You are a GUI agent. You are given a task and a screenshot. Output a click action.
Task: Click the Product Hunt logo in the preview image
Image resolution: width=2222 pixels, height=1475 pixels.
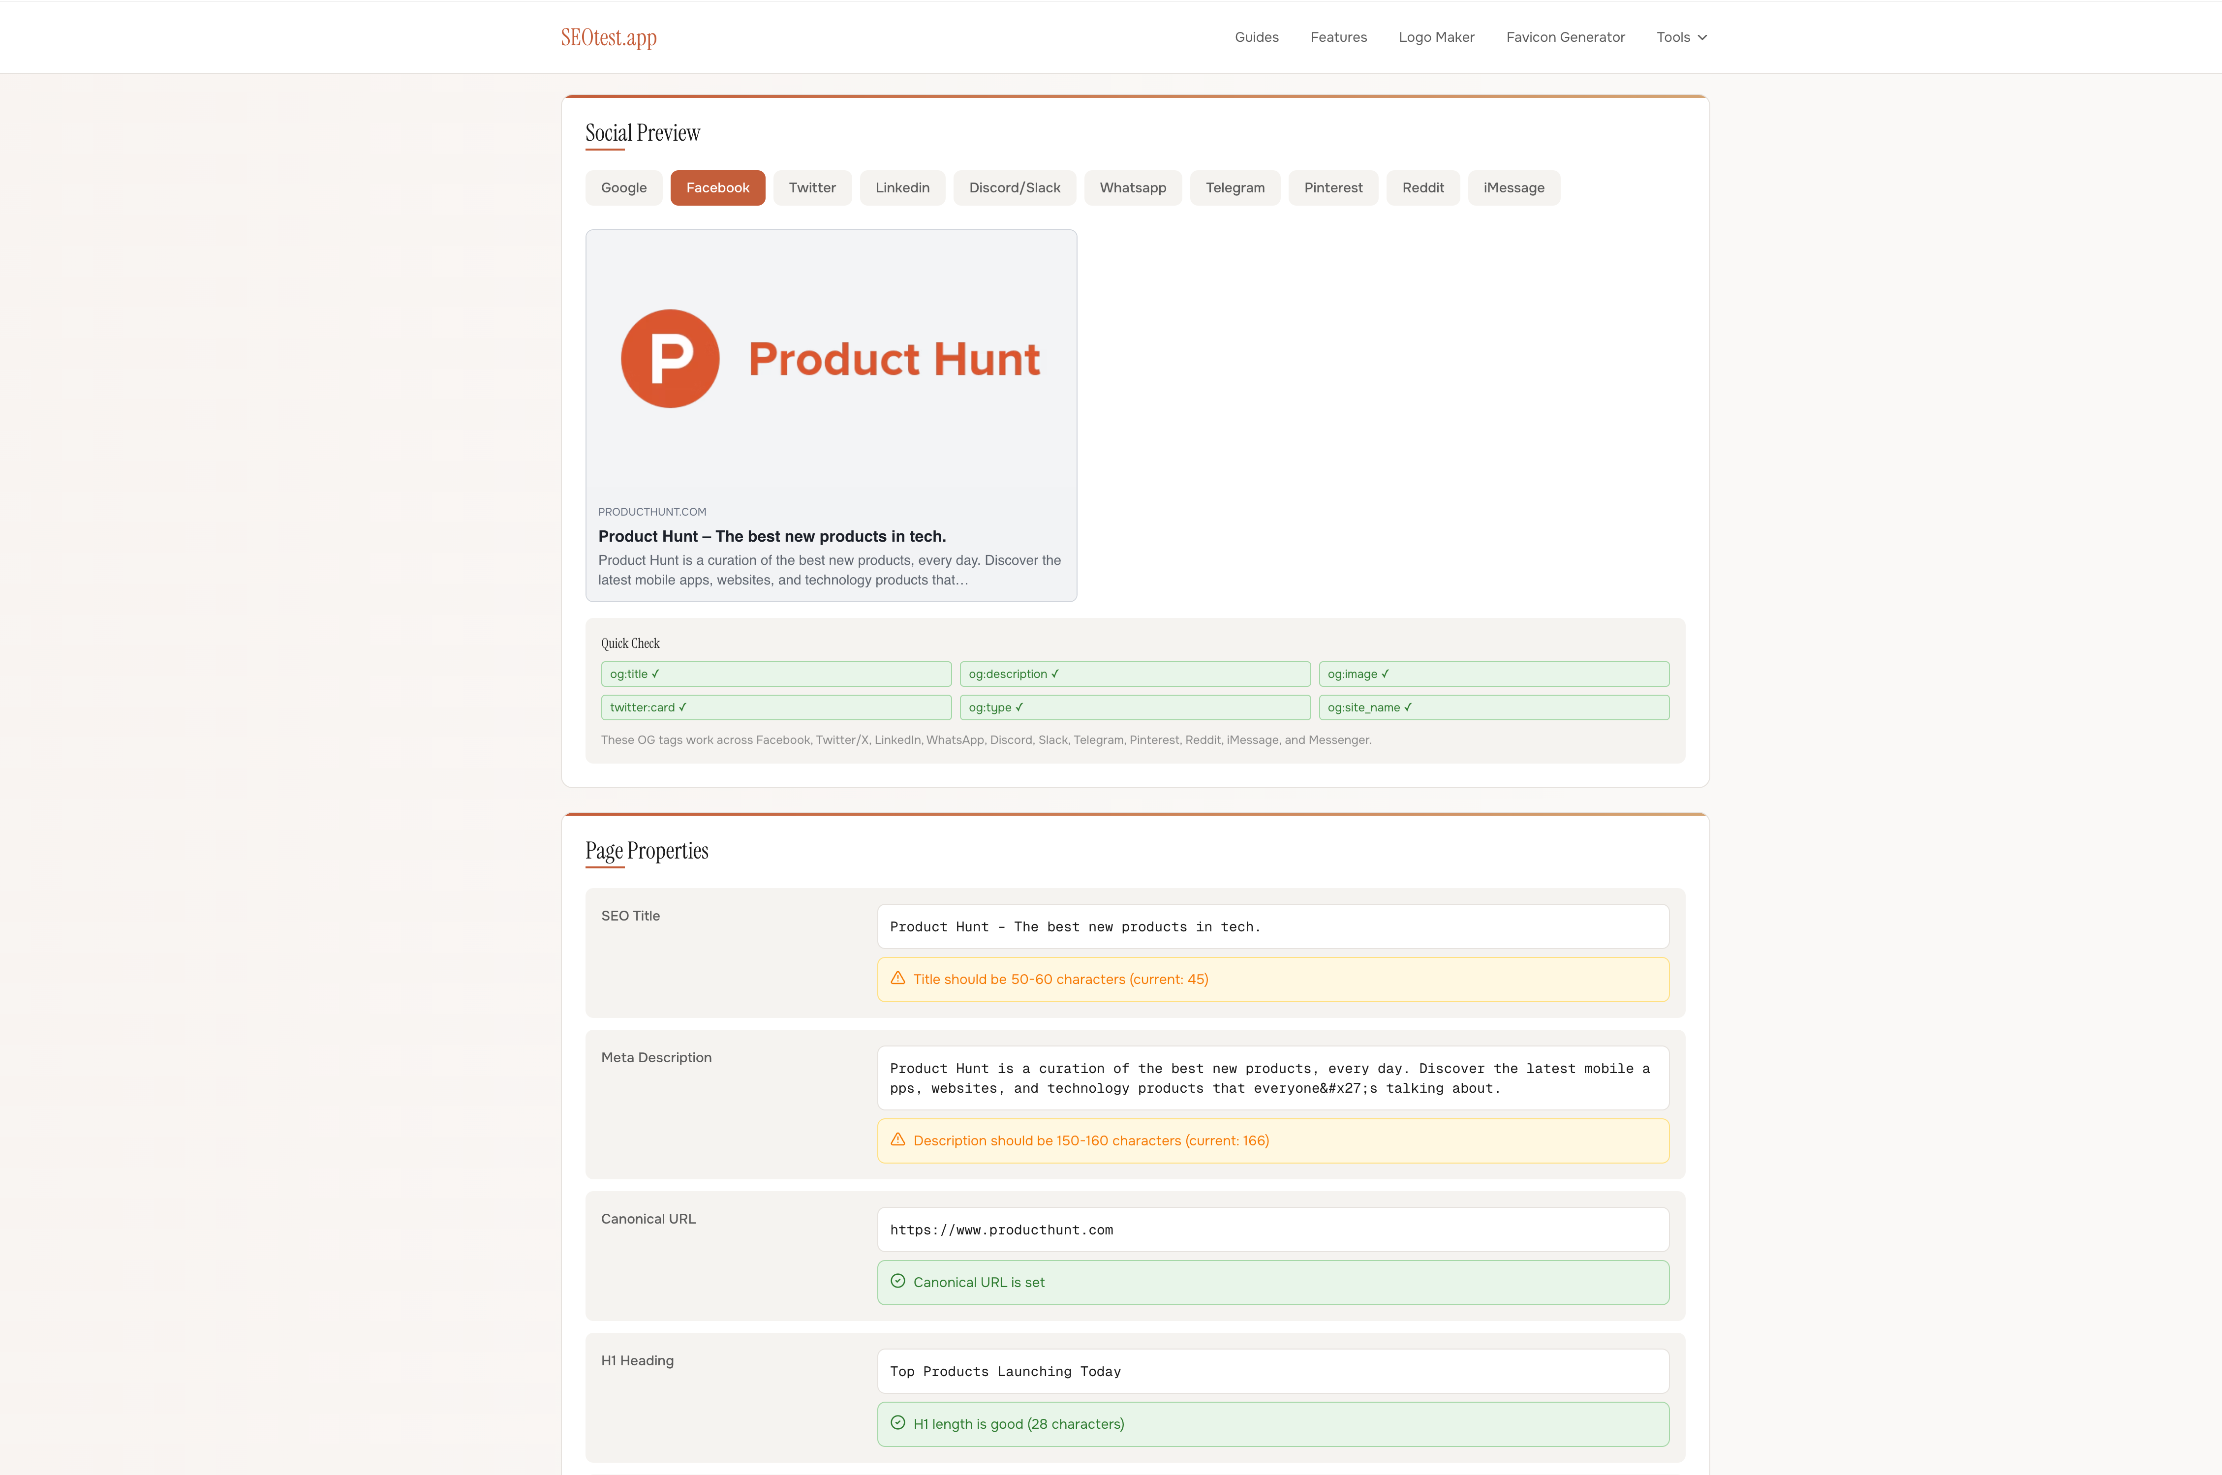[669, 358]
